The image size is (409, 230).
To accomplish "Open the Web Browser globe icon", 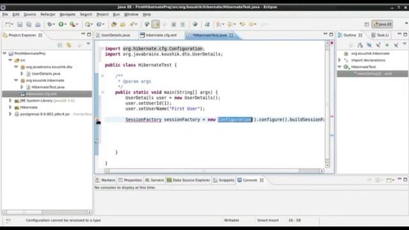I will [195, 24].
